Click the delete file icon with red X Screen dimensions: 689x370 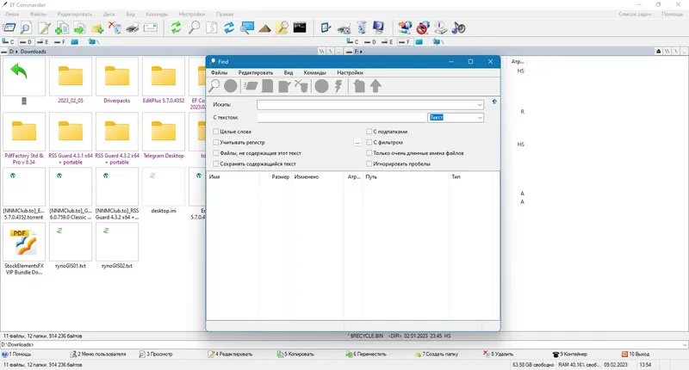[x=115, y=28]
